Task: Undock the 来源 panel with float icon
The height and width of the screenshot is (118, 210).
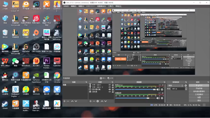Action: coord(112,82)
